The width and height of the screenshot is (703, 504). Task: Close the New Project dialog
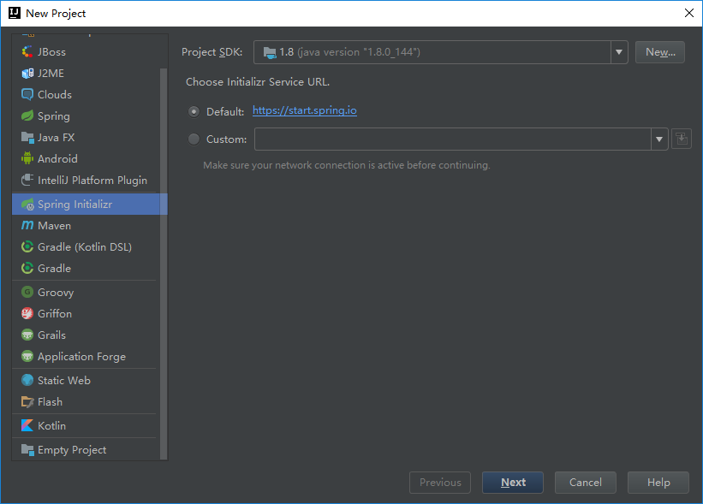(689, 13)
